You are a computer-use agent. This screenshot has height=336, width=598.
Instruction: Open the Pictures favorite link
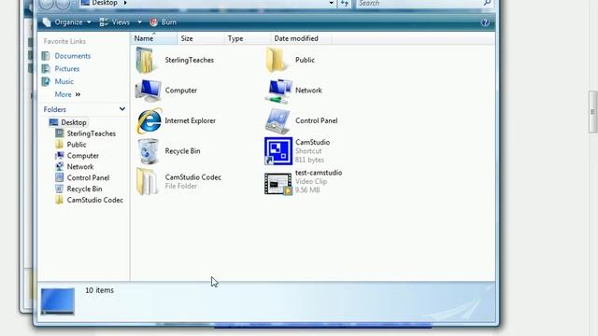pyautogui.click(x=67, y=69)
